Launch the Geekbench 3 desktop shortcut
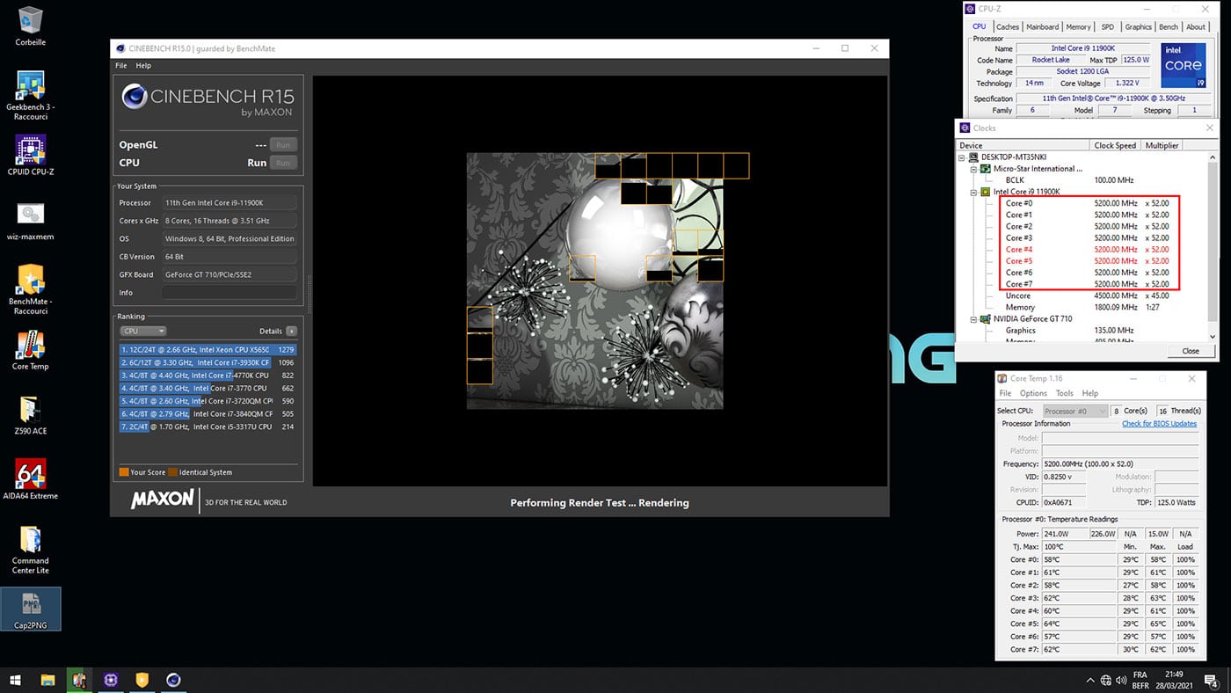This screenshot has height=693, width=1231. (31, 95)
